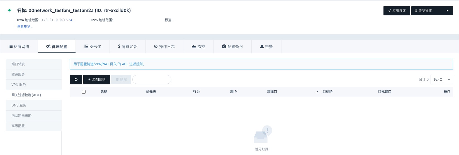Select 端口转发 in the sidebar
The height and width of the screenshot is (155, 459).
[34, 64]
